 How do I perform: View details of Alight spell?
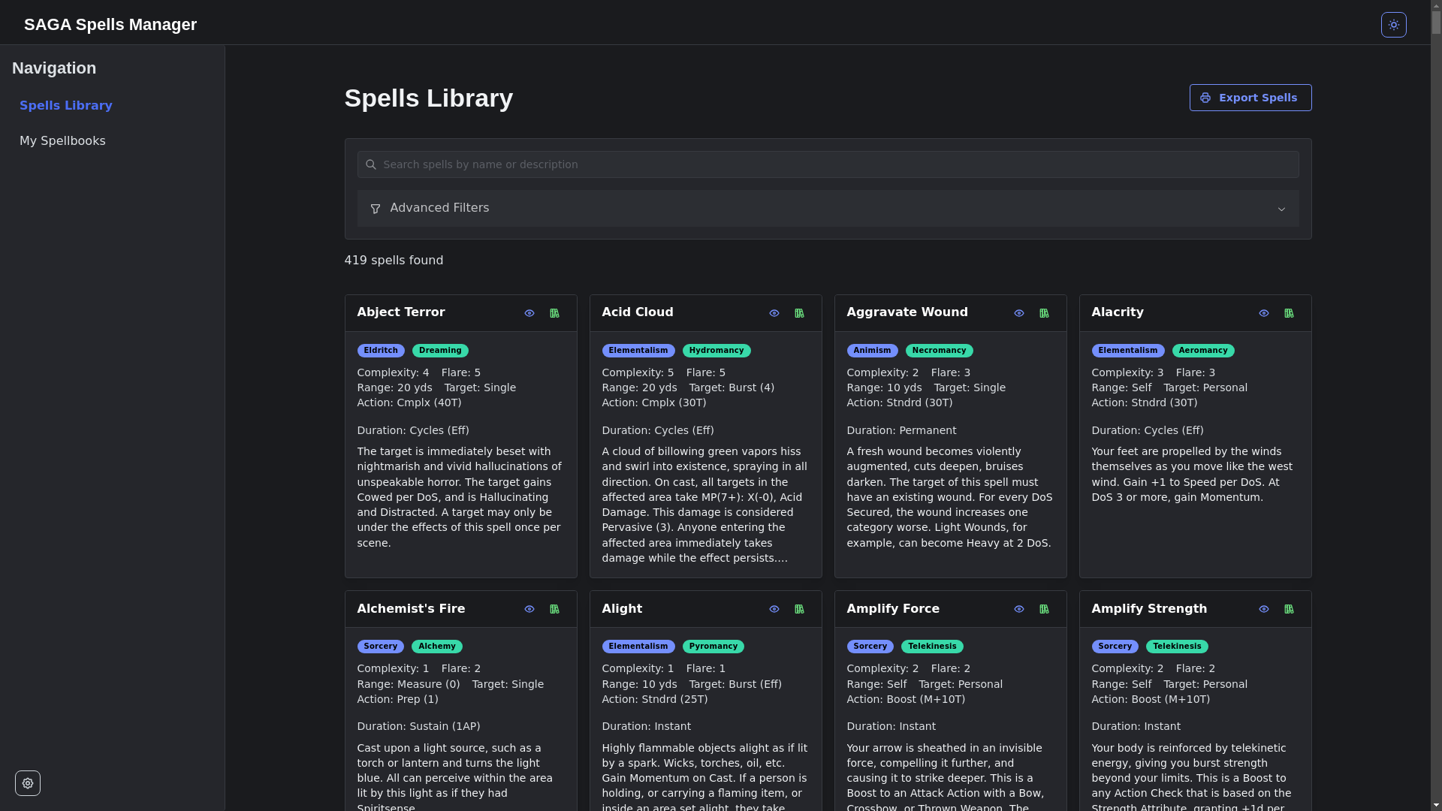click(x=774, y=609)
